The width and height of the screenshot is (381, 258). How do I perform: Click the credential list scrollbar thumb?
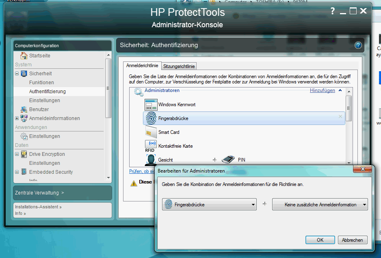(349, 108)
